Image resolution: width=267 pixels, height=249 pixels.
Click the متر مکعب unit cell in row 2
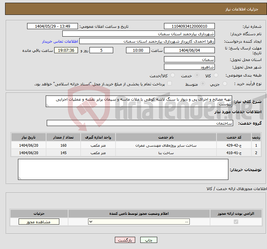point(98,153)
